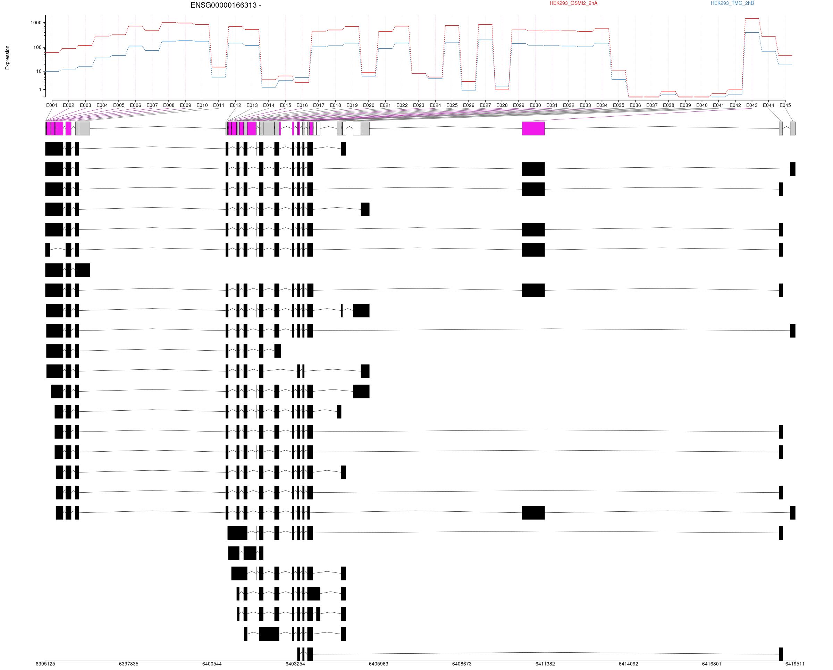Viewport: 833px width, 670px height.
Task: Click y-axis tick value 100
Action: (37, 48)
